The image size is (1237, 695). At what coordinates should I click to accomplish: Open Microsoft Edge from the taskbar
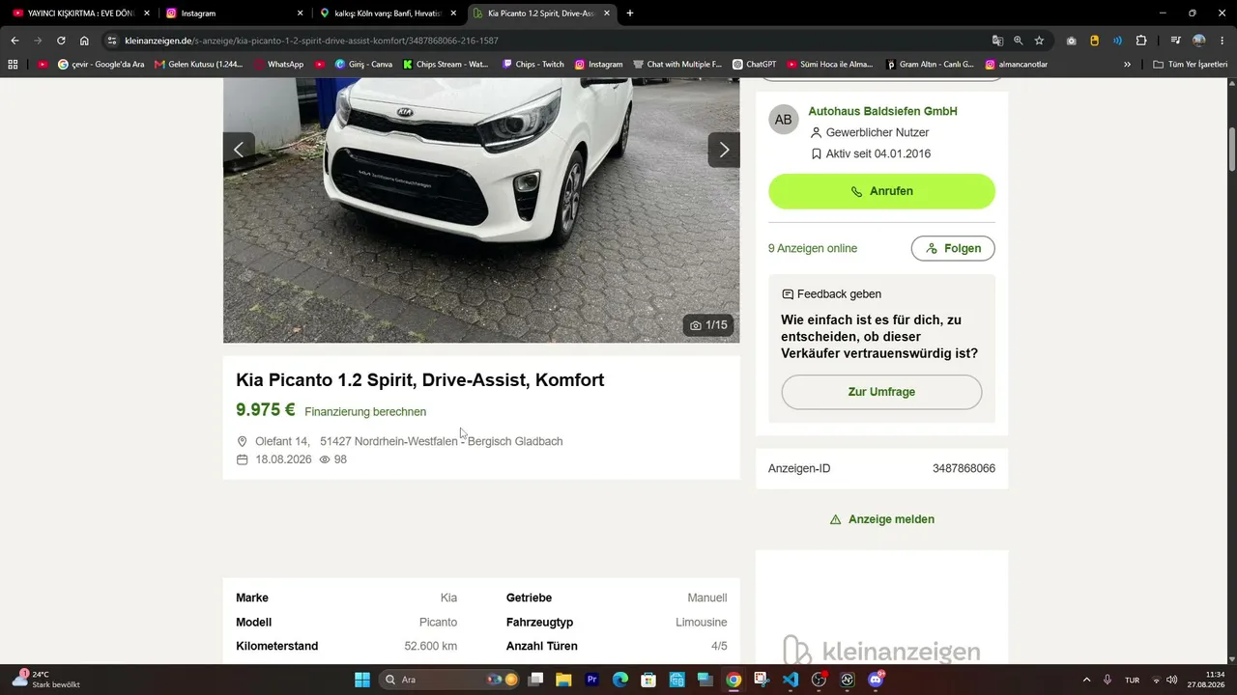tap(620, 680)
